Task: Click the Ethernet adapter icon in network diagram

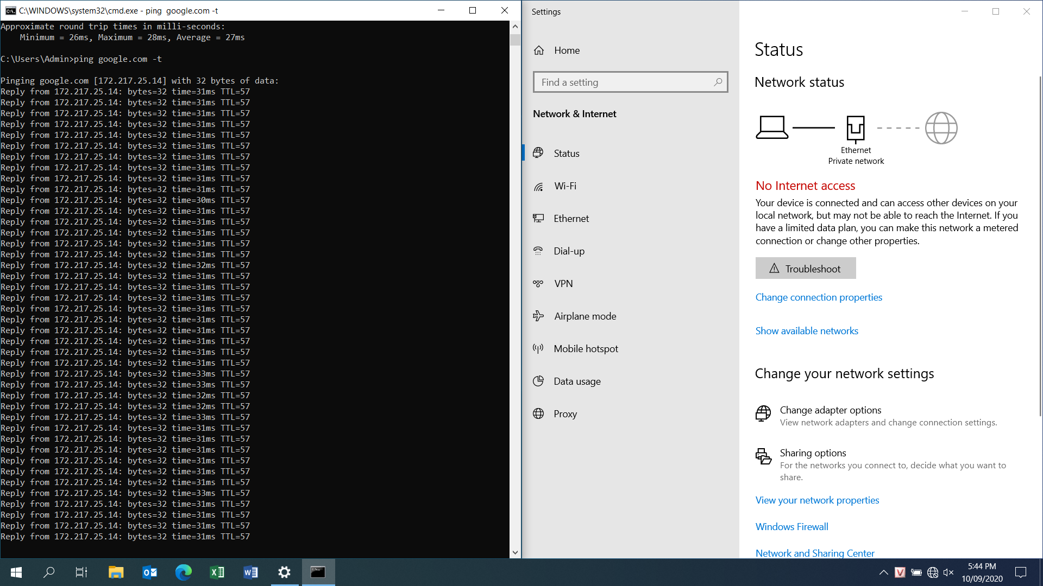Action: pyautogui.click(x=856, y=129)
